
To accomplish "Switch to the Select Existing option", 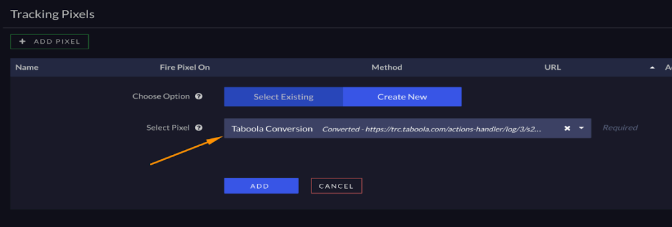I will tap(283, 97).
